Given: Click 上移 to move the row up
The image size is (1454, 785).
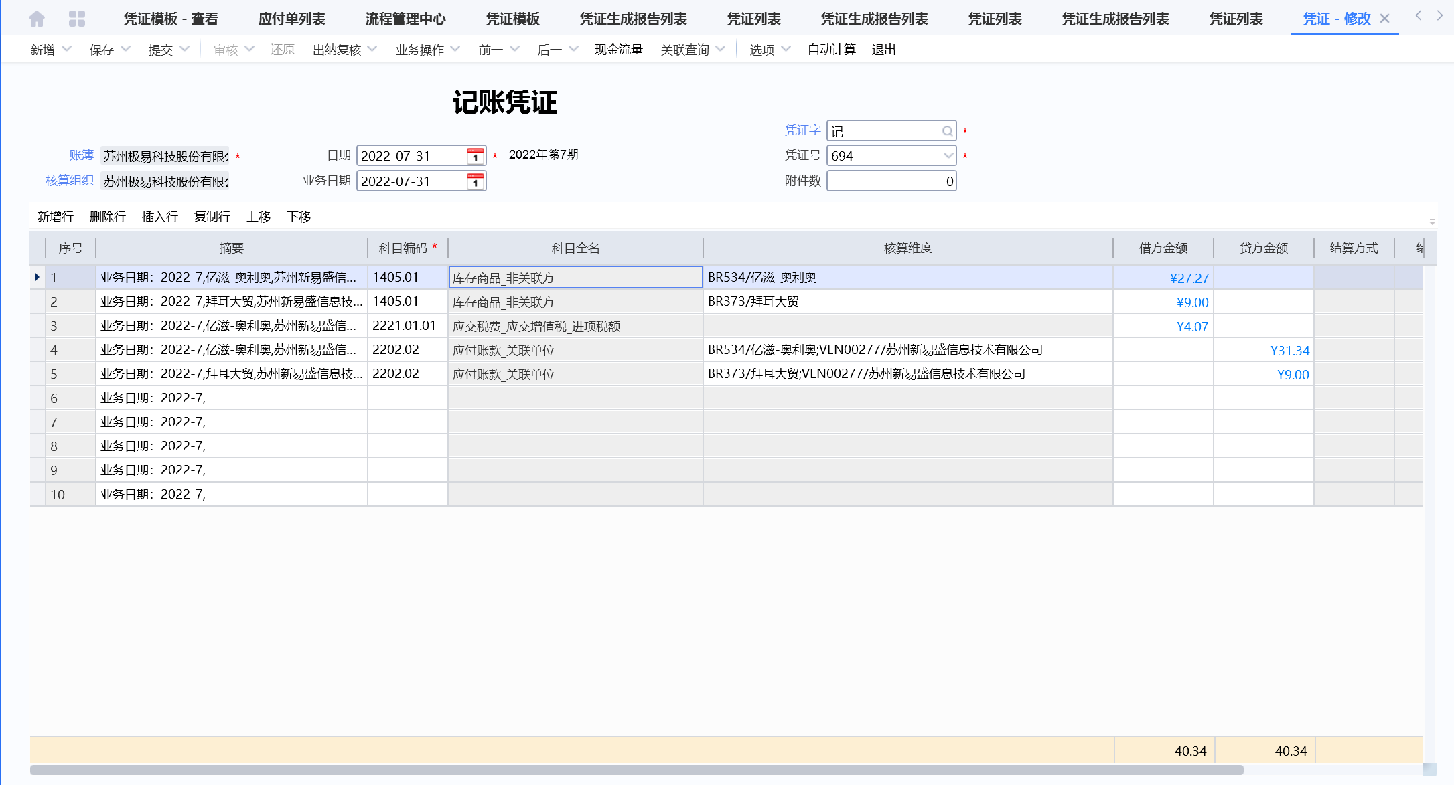Looking at the screenshot, I should pos(259,216).
